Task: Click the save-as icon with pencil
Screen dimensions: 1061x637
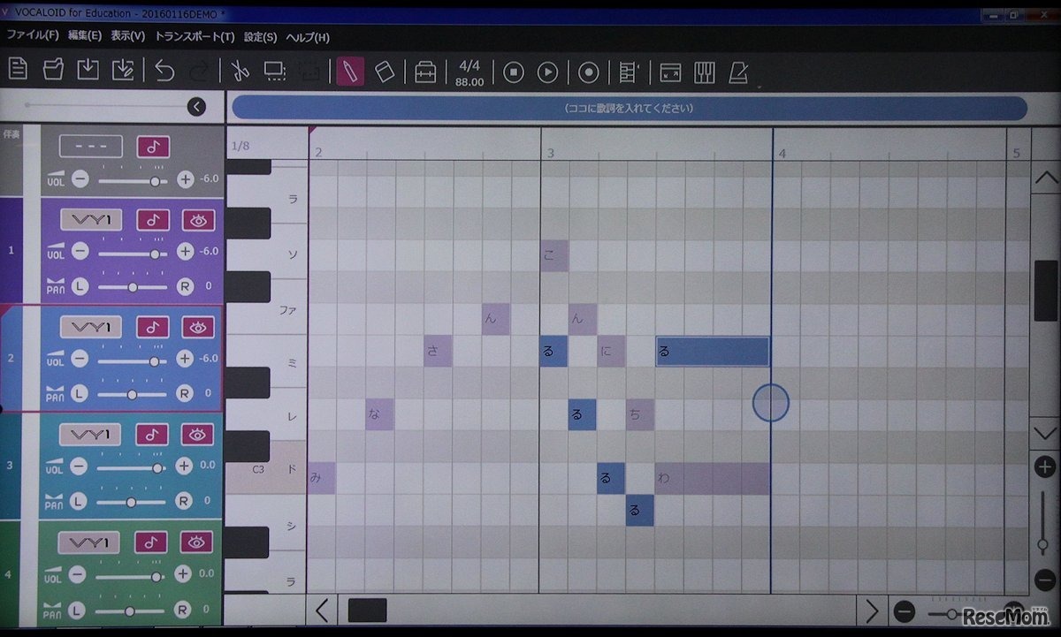Action: [x=123, y=70]
